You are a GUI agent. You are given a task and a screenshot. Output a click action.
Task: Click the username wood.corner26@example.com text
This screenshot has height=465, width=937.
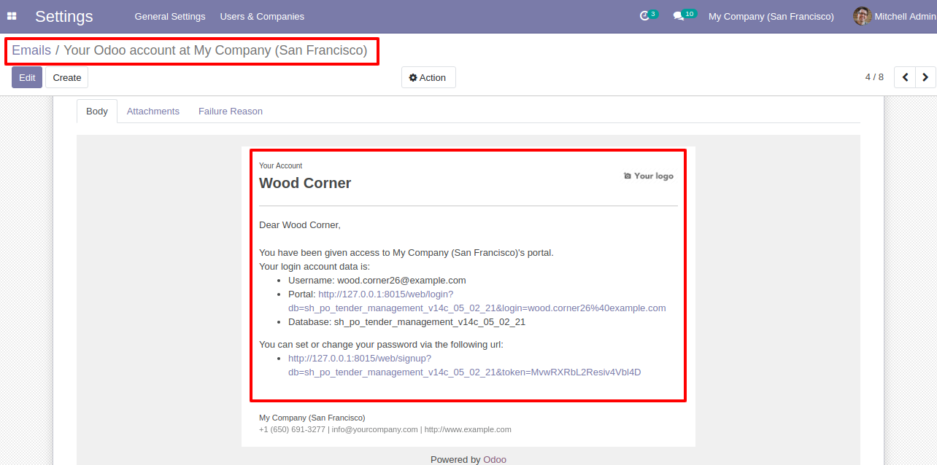point(401,280)
